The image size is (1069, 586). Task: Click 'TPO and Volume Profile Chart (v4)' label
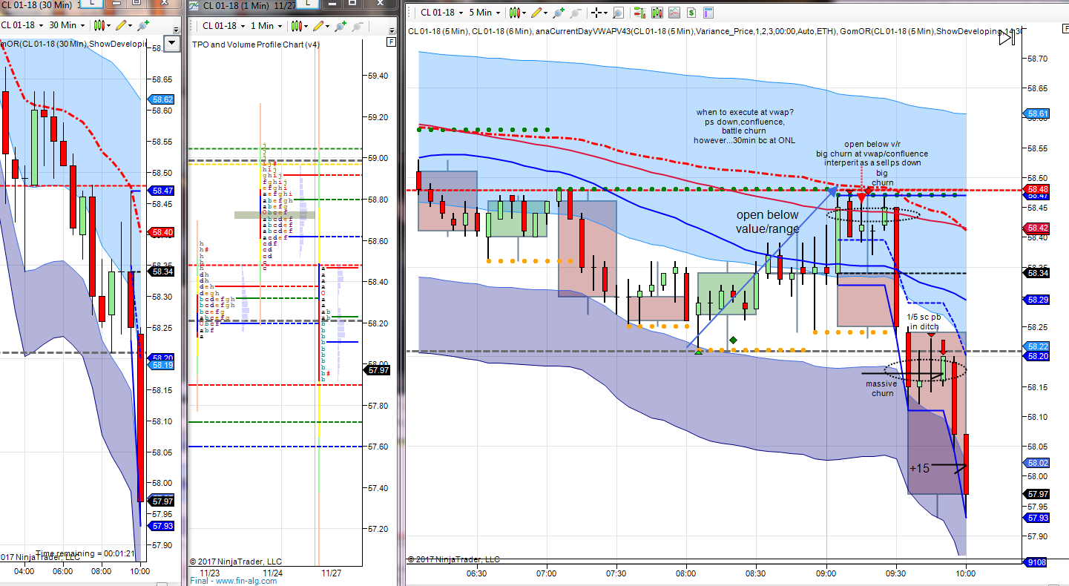[x=256, y=45]
